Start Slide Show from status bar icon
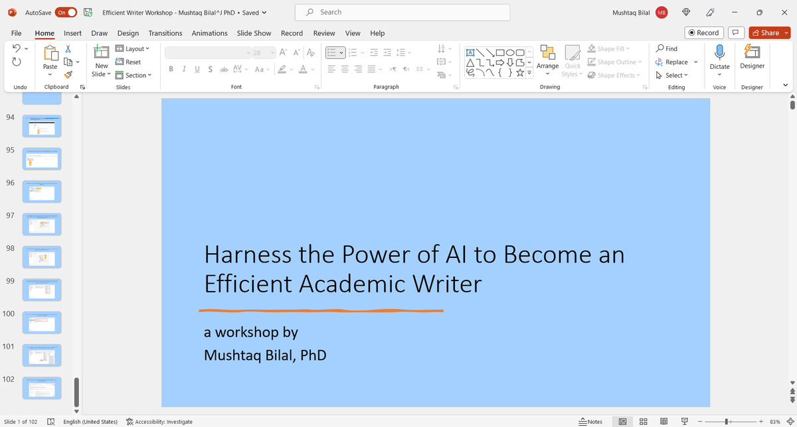Viewport: 797px width, 427px height. tap(684, 422)
